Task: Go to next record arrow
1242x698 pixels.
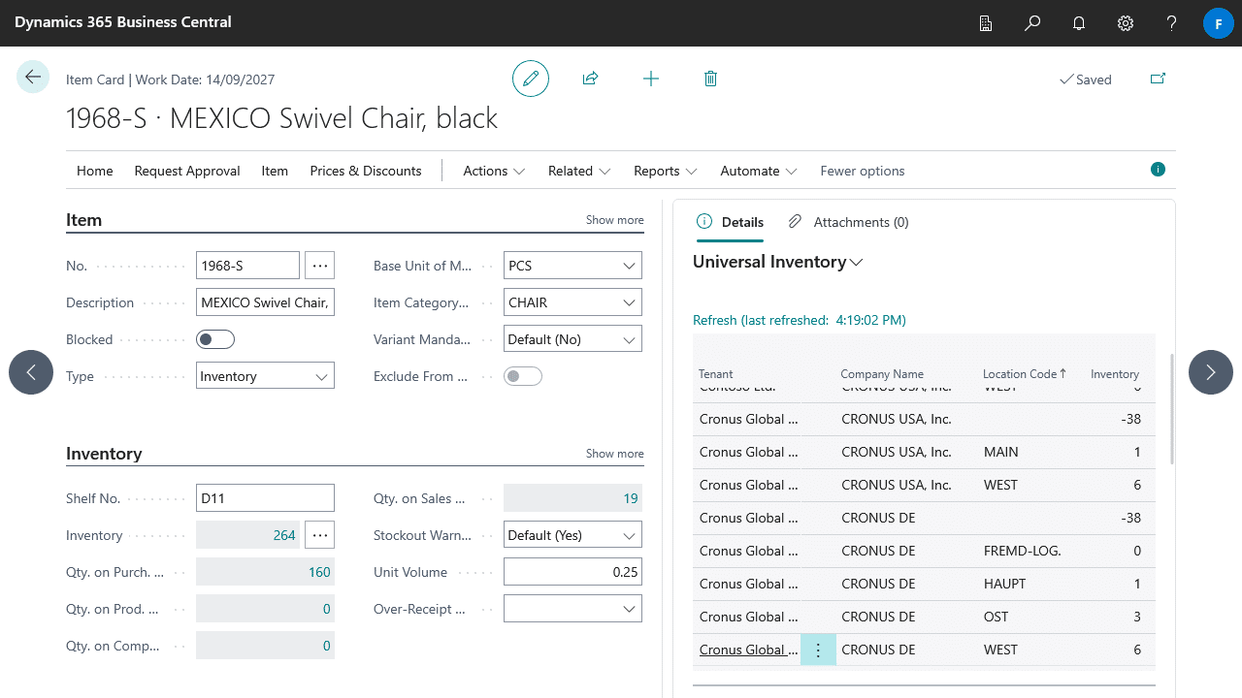Action: tap(1210, 372)
